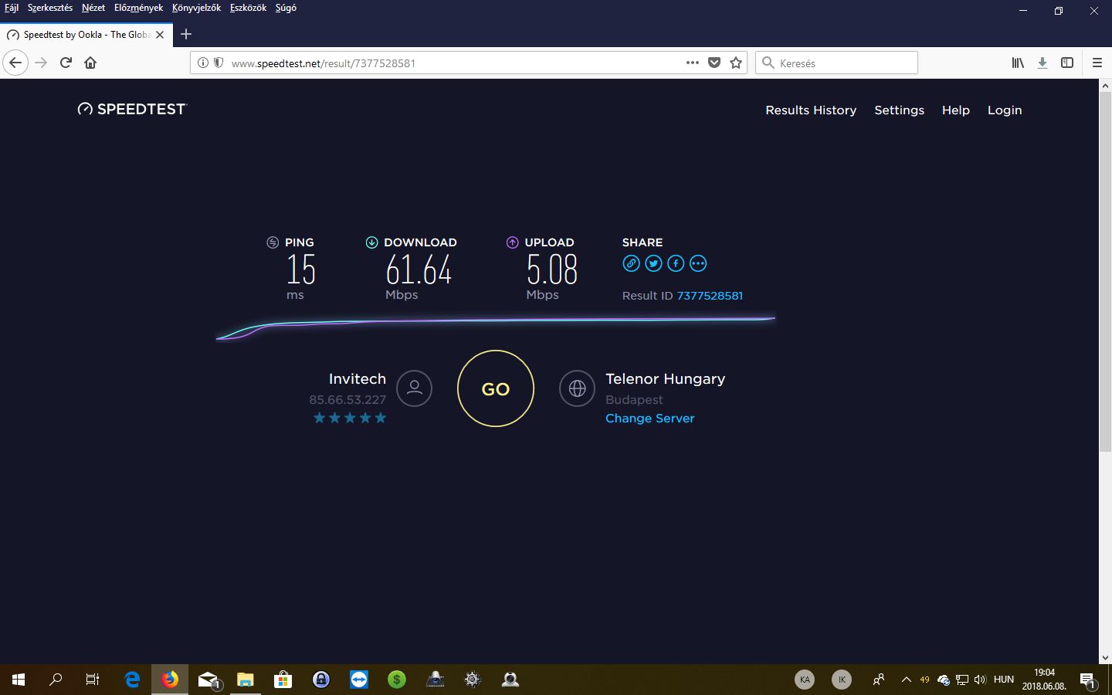Click the page scrollbar up arrow
The width and height of the screenshot is (1112, 695).
(1105, 86)
